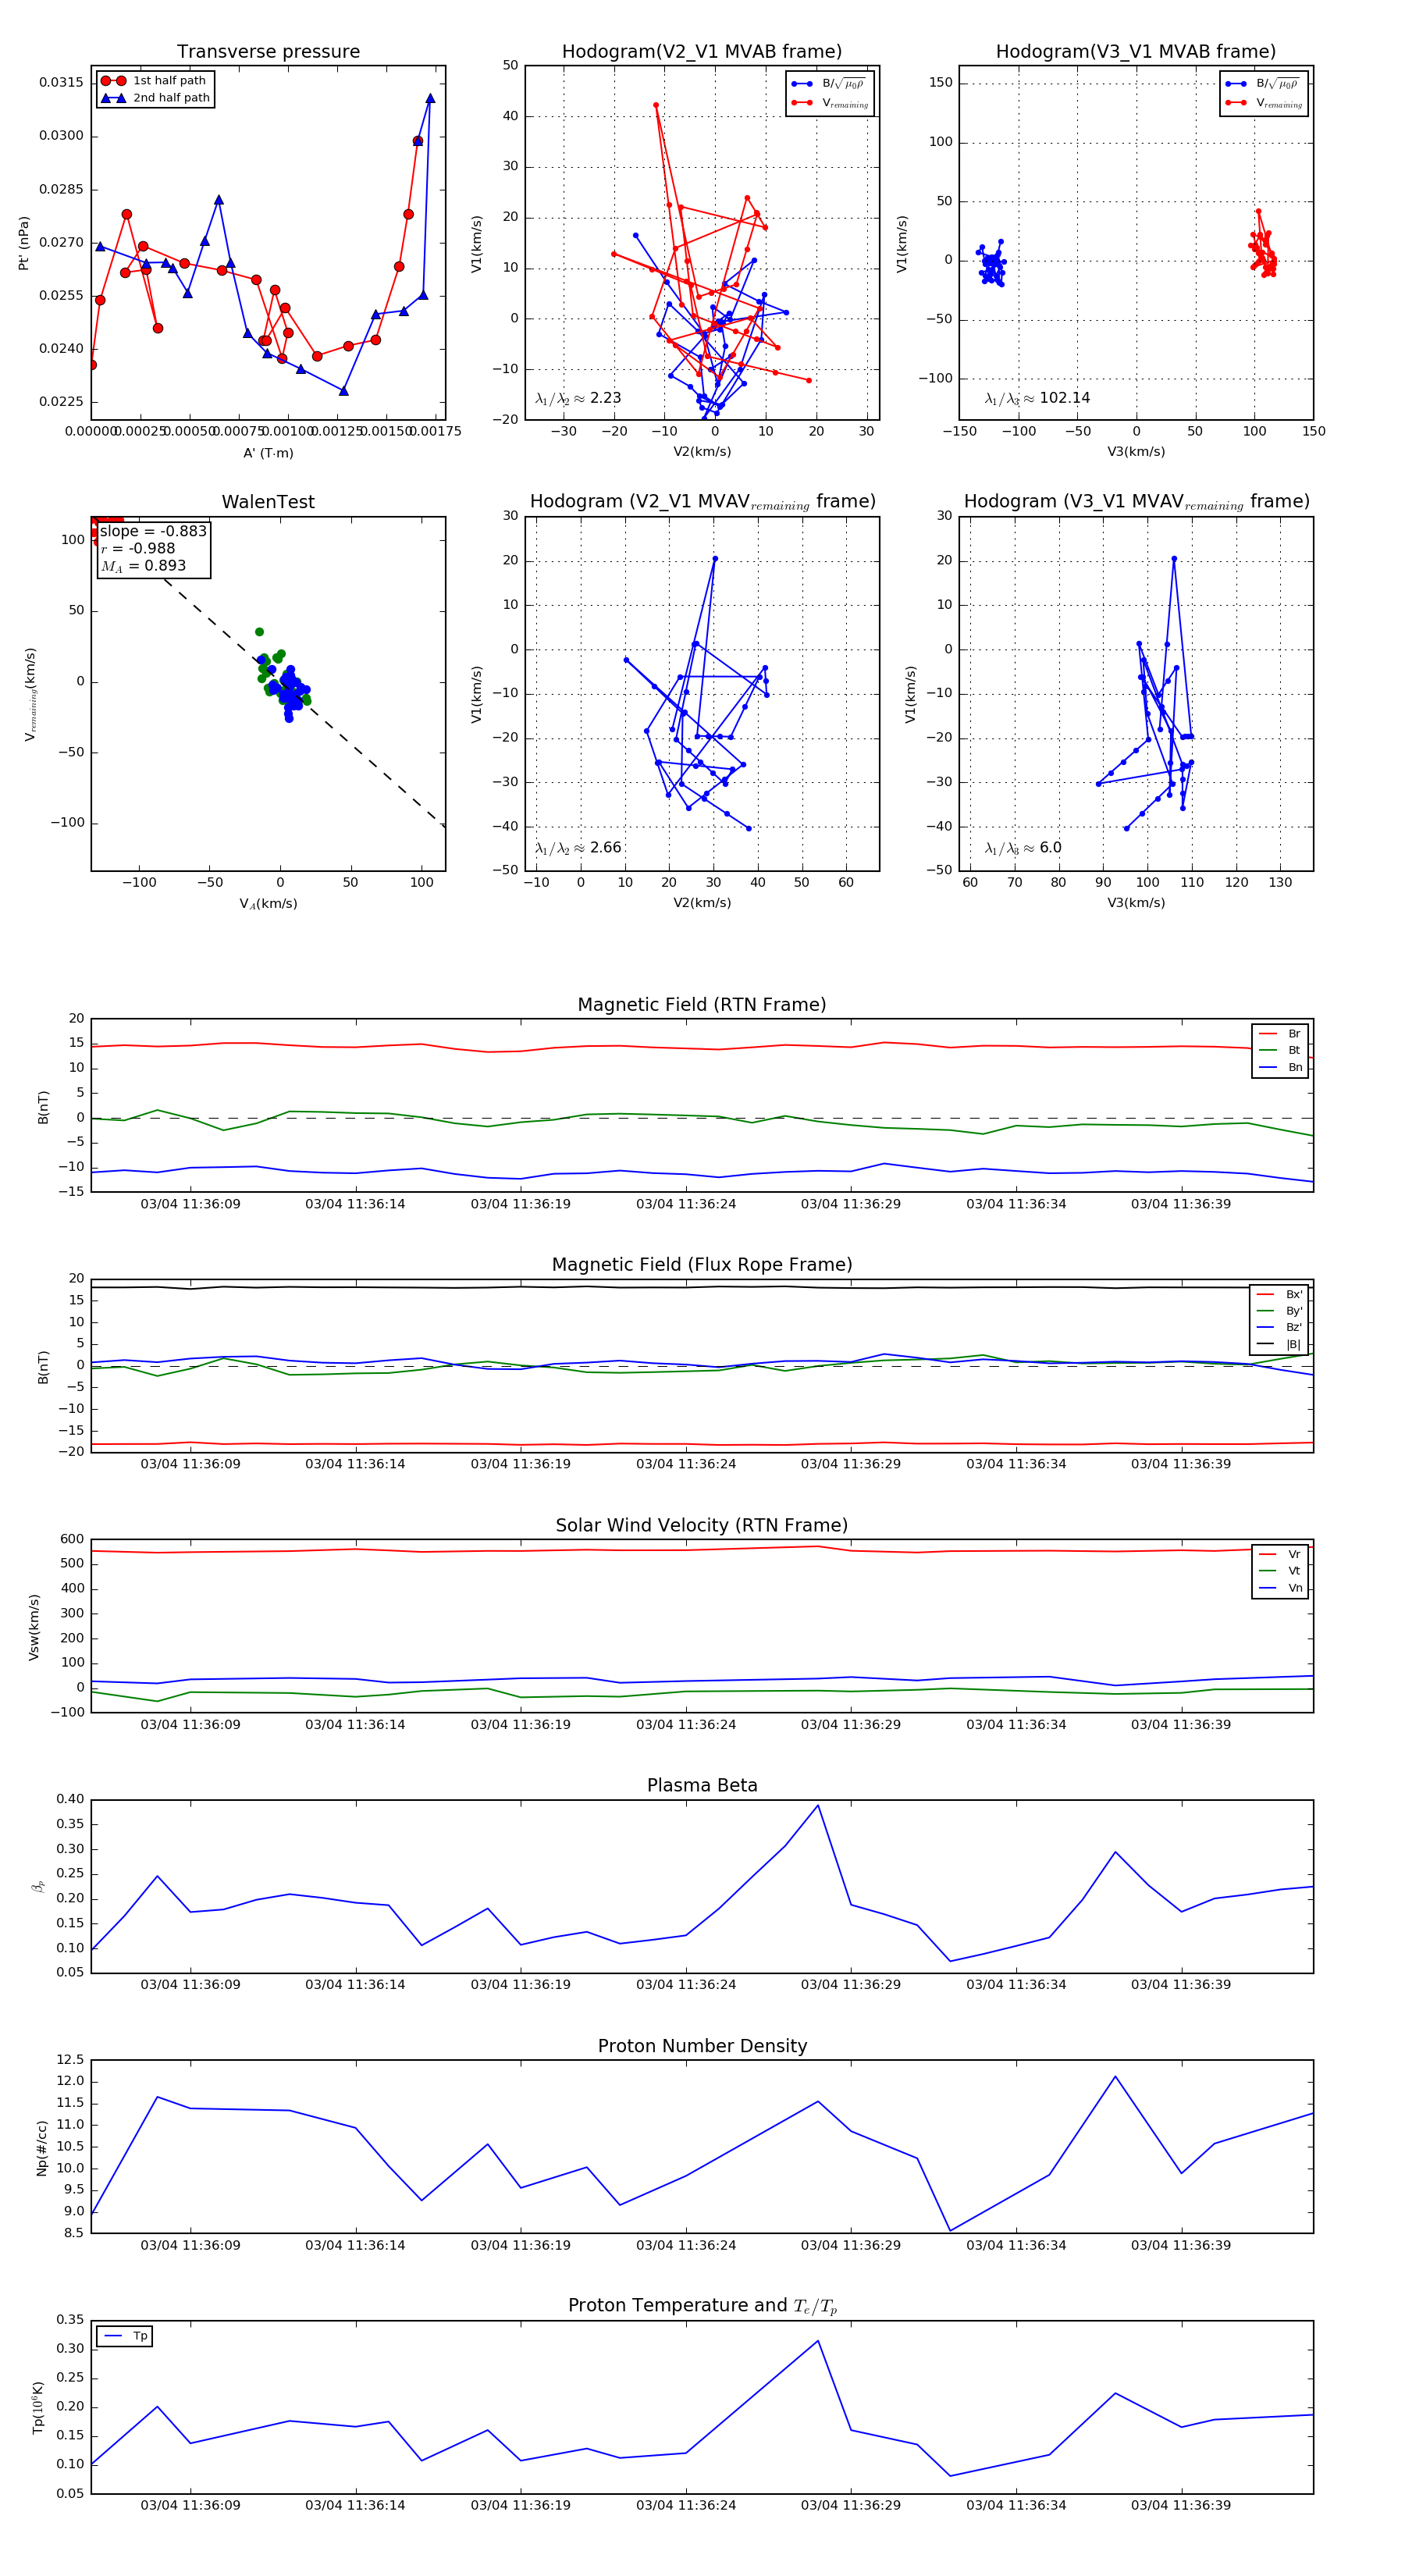The width and height of the screenshot is (1405, 2576).
Task: Select the "Bz'" legend entry
Action: click(x=1280, y=1327)
